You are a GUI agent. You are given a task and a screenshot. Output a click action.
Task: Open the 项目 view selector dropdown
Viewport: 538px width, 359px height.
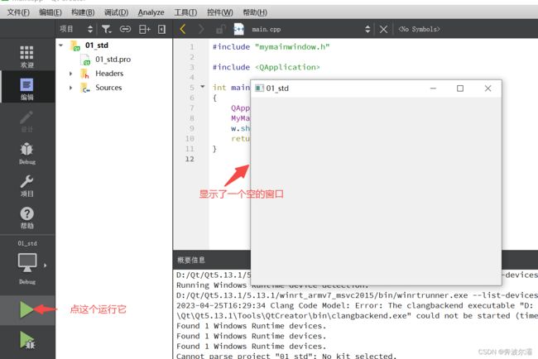click(76, 29)
